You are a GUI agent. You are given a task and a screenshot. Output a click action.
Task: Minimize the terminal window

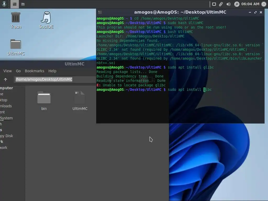pyautogui.click(x=250, y=12)
